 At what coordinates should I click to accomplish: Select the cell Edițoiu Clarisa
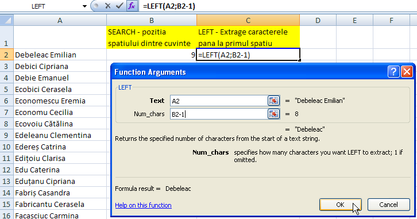click(60, 158)
